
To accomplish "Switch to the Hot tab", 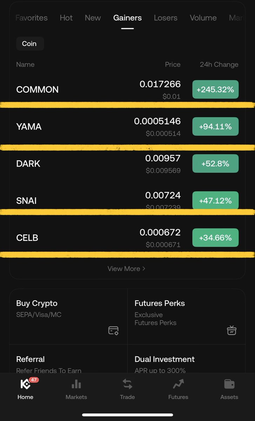I will pos(66,18).
